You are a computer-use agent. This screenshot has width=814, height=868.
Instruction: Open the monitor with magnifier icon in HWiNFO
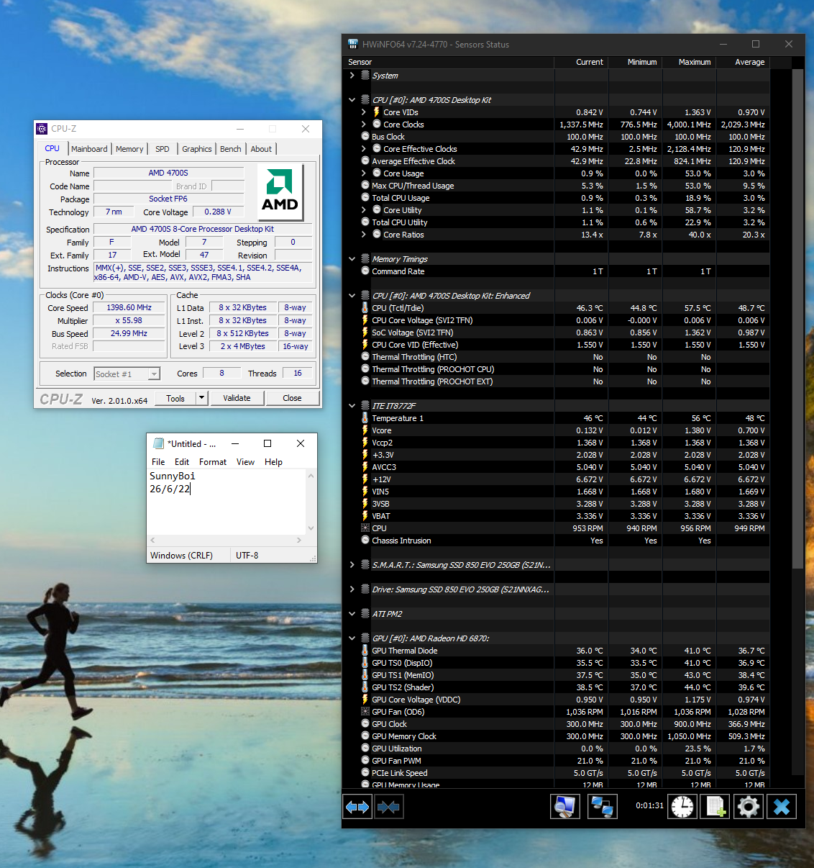[565, 807]
